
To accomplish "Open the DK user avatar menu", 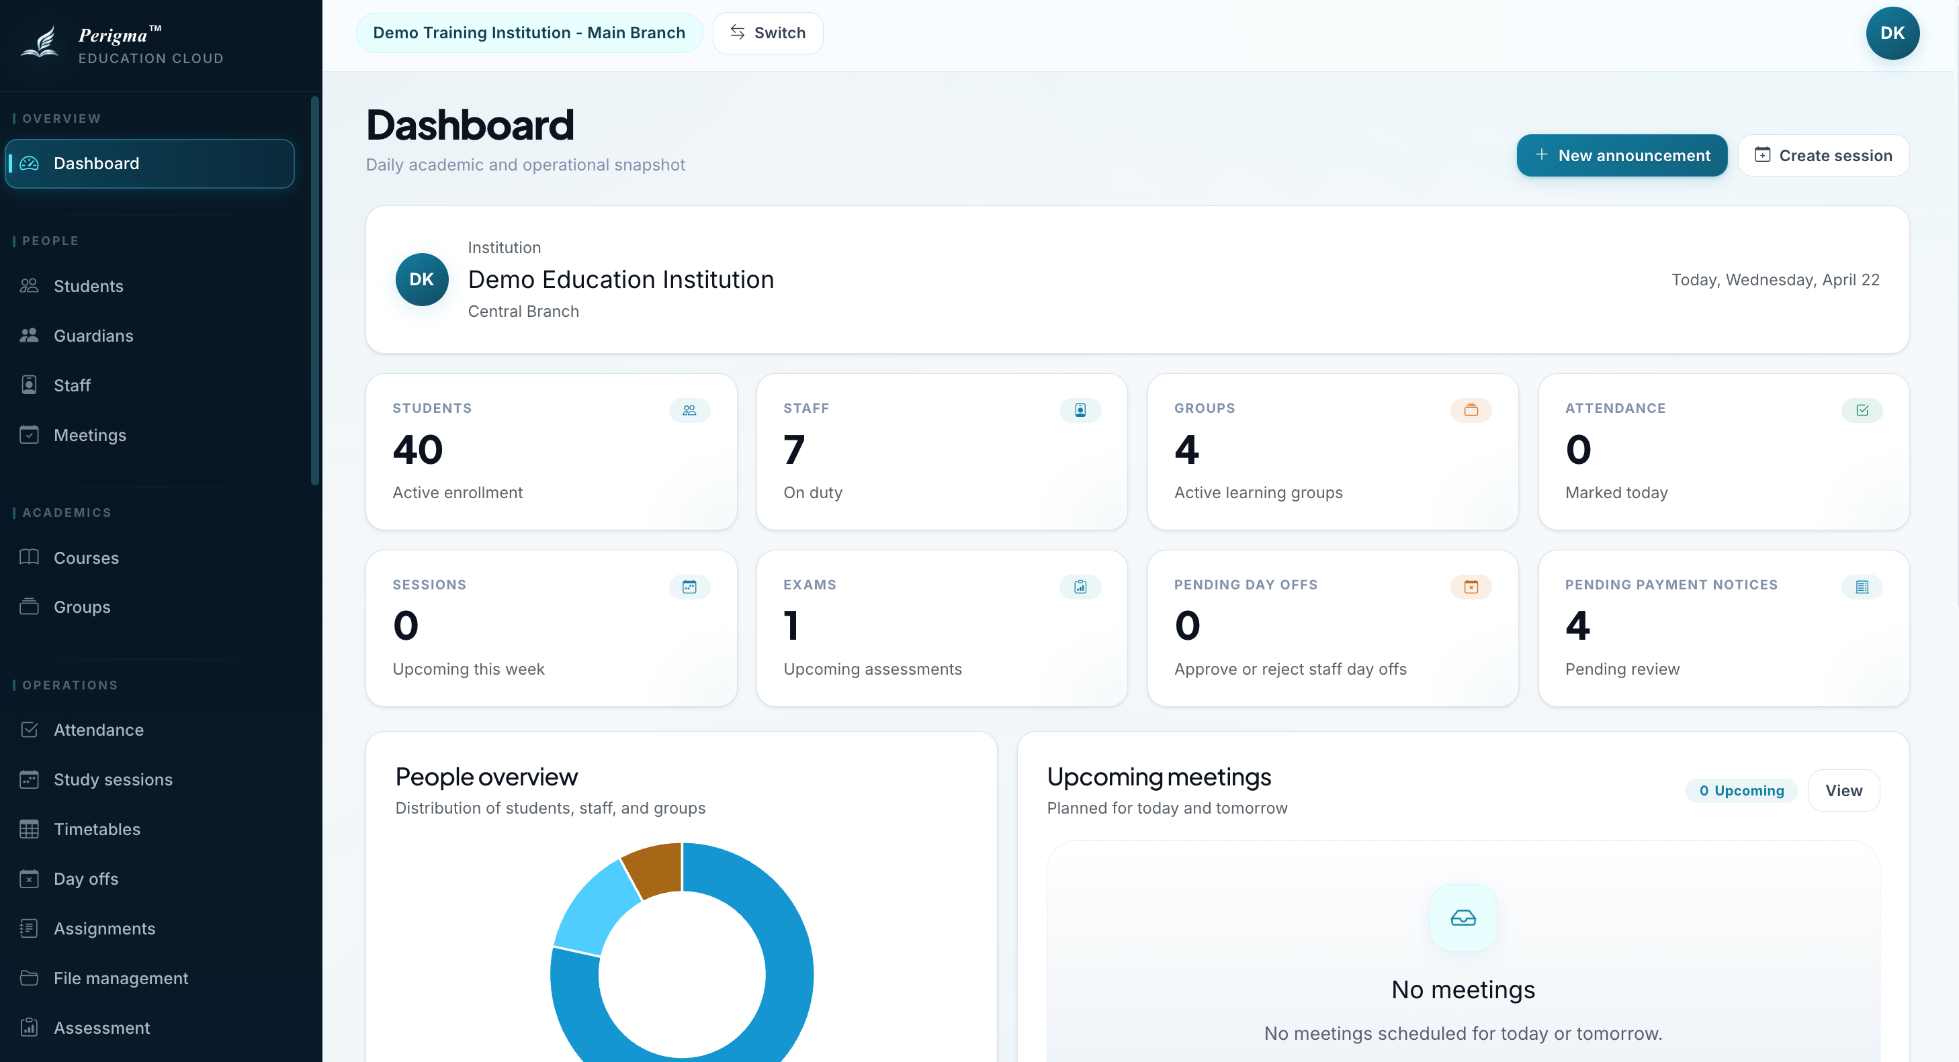I will (1892, 34).
